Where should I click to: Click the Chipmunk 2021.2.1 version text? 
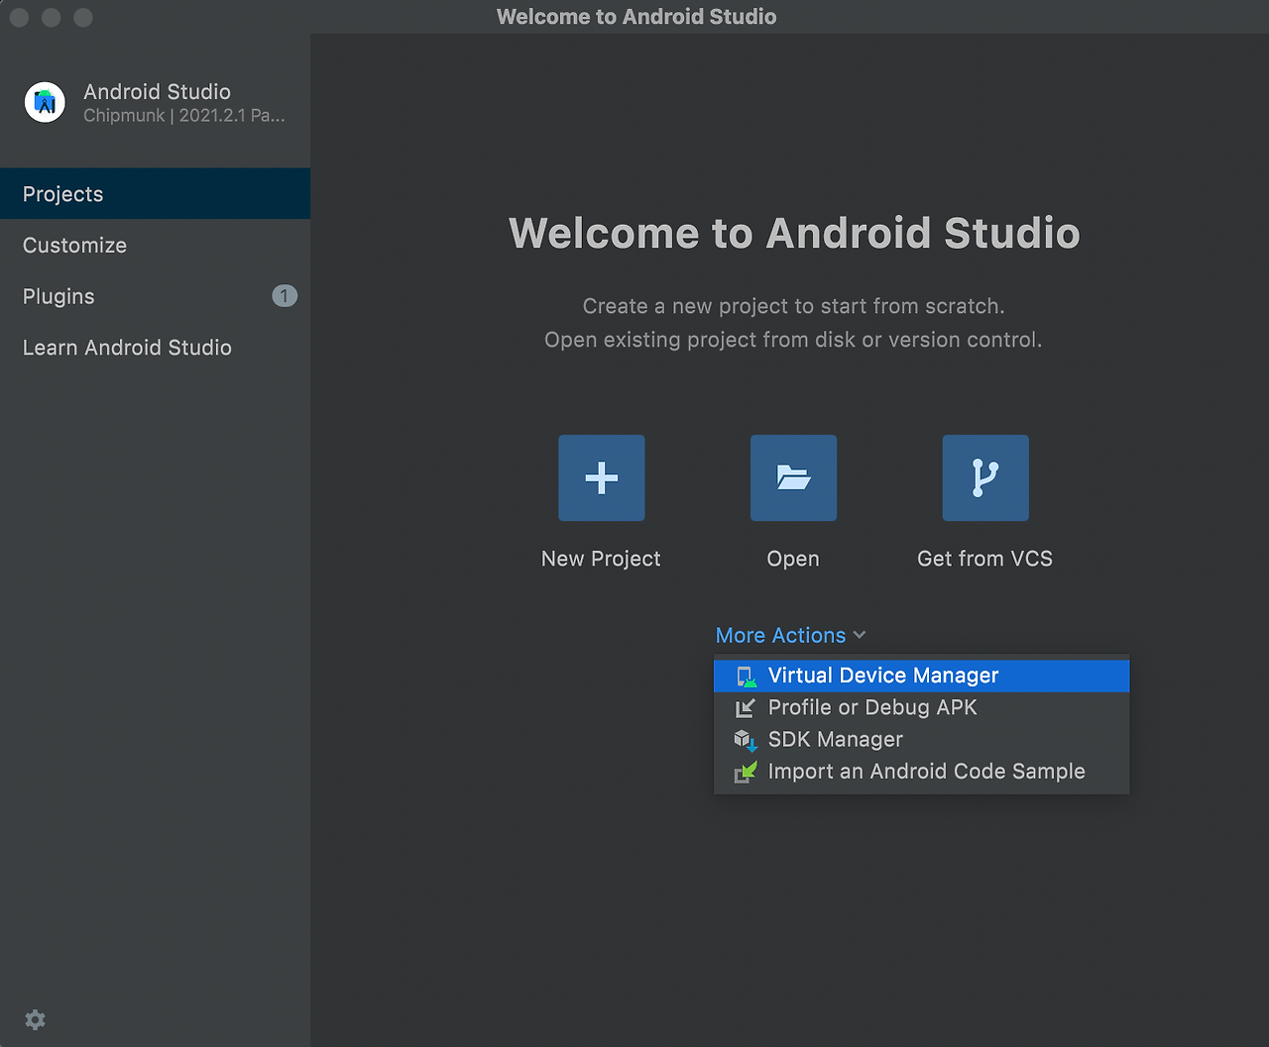pos(184,116)
